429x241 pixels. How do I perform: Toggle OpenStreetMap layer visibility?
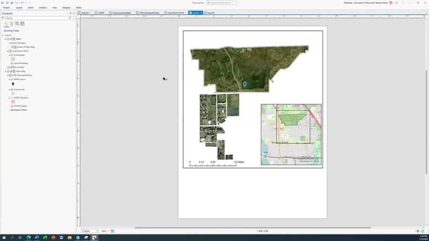(x=12, y=63)
